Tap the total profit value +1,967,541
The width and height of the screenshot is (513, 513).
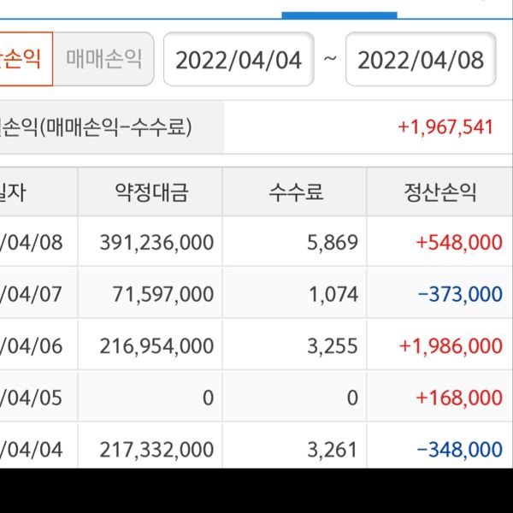click(445, 127)
